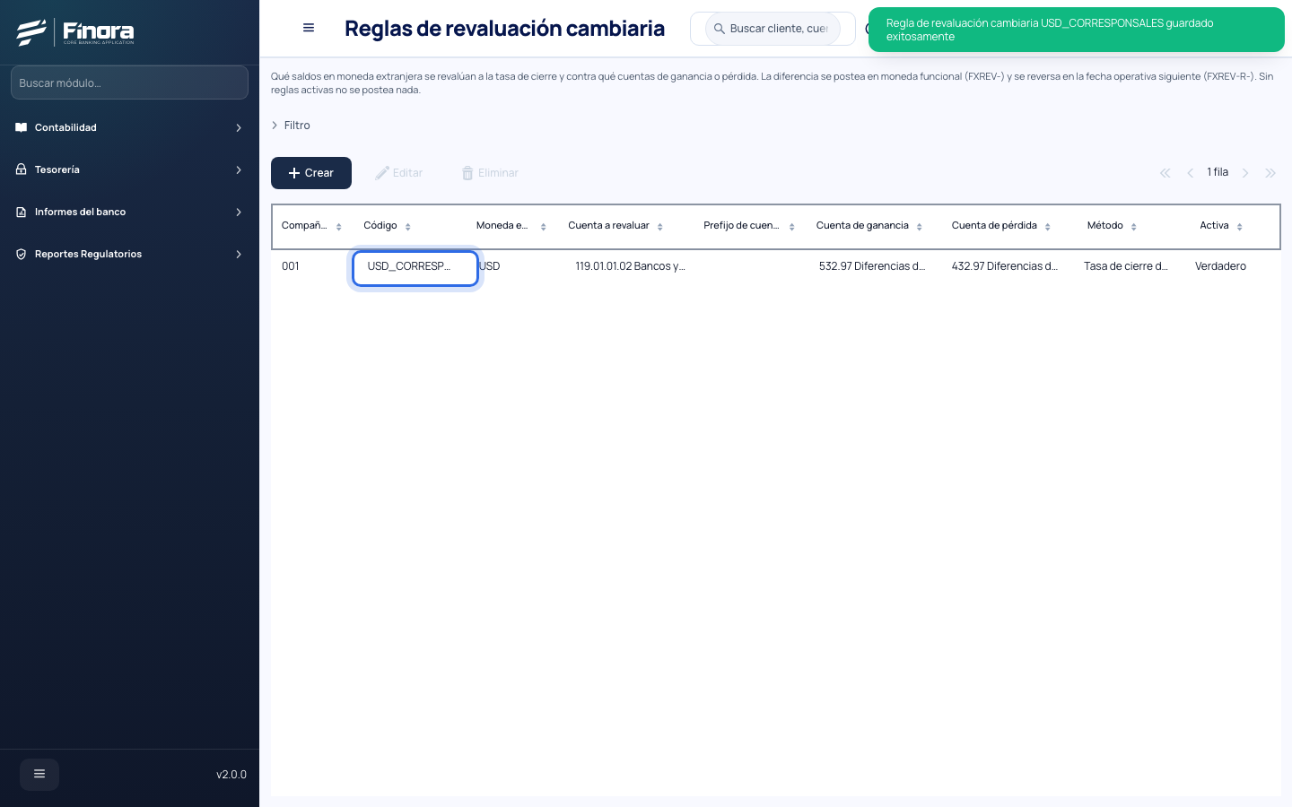The width and height of the screenshot is (1292, 807).
Task: Sort by Compañía column
Action: [338, 227]
